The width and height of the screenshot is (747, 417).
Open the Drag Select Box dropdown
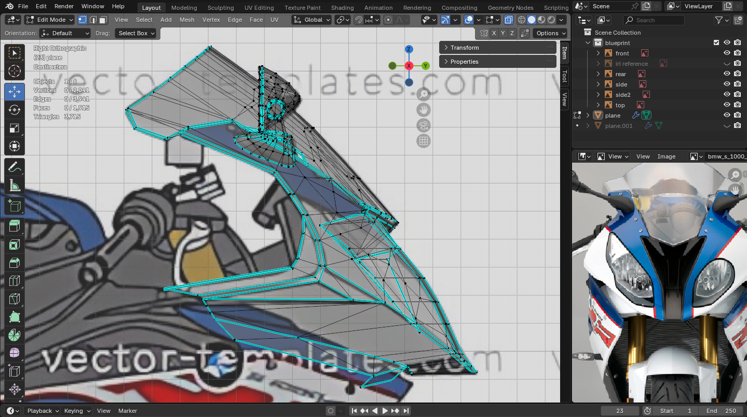pyautogui.click(x=136, y=33)
